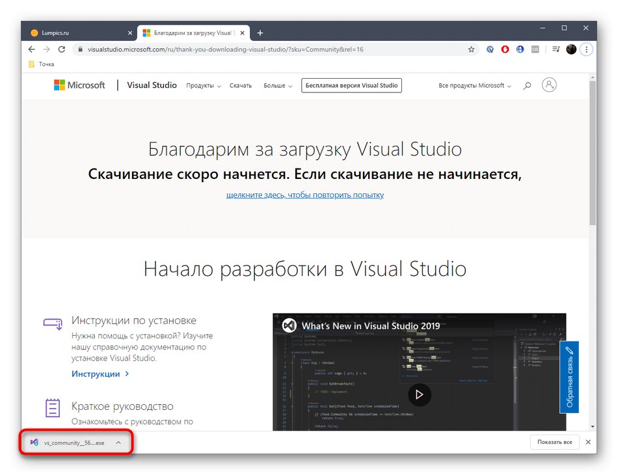618x475 pixels.
Task: Open the downloaded vs_community exe file
Action: (68, 442)
